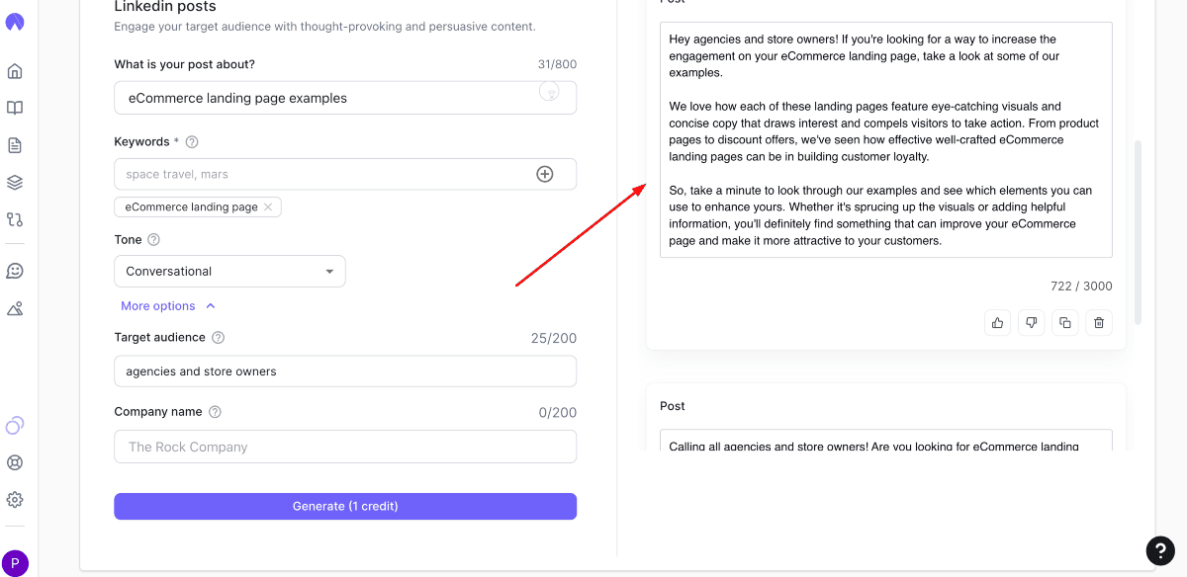Click the Company name input field
The image size is (1187, 577).
[x=345, y=447]
